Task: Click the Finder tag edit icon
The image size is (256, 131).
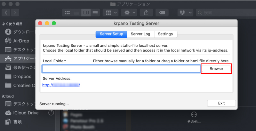Action: click(162, 13)
